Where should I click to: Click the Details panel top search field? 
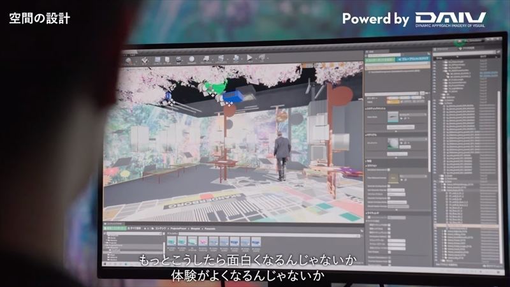pyautogui.click(x=384, y=55)
